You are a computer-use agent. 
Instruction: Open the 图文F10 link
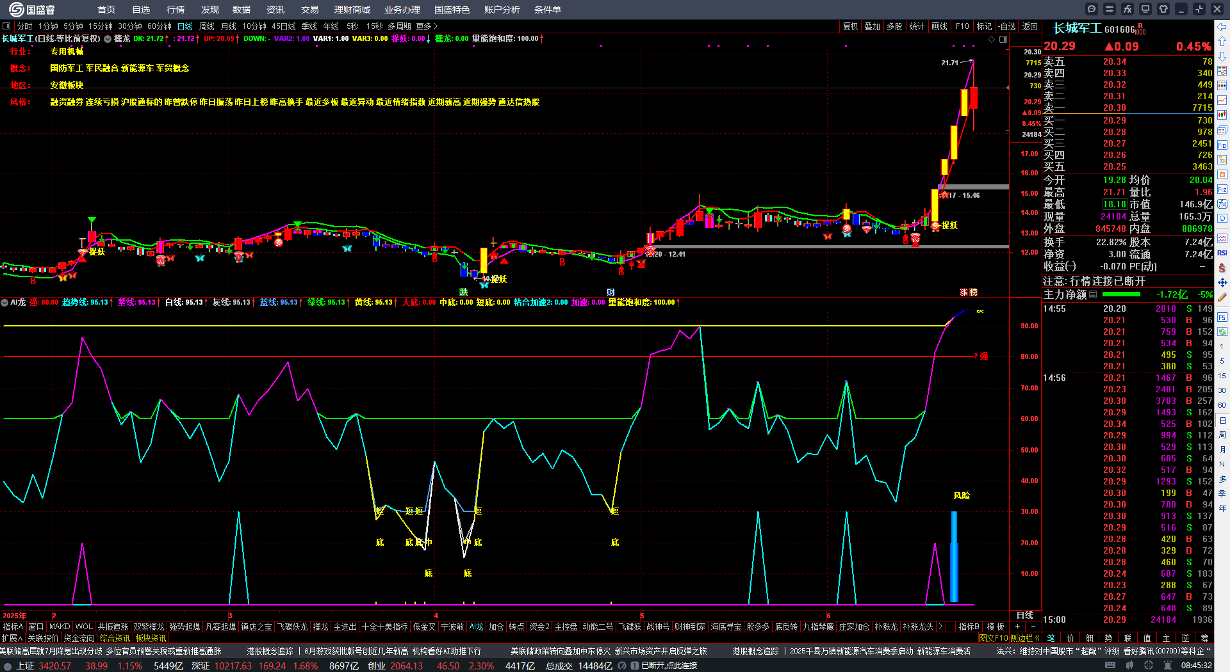[x=994, y=638]
